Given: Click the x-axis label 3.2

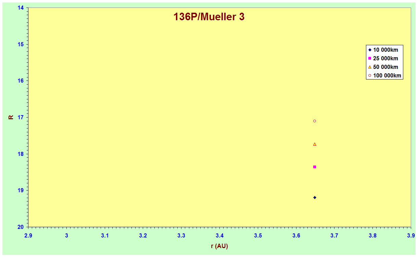Looking at the screenshot, I should click(x=143, y=236).
